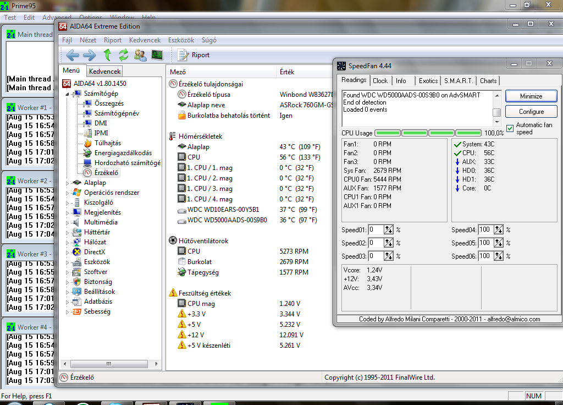Click the CPU Usage progress bar
The image size is (563, 405).
[428, 133]
